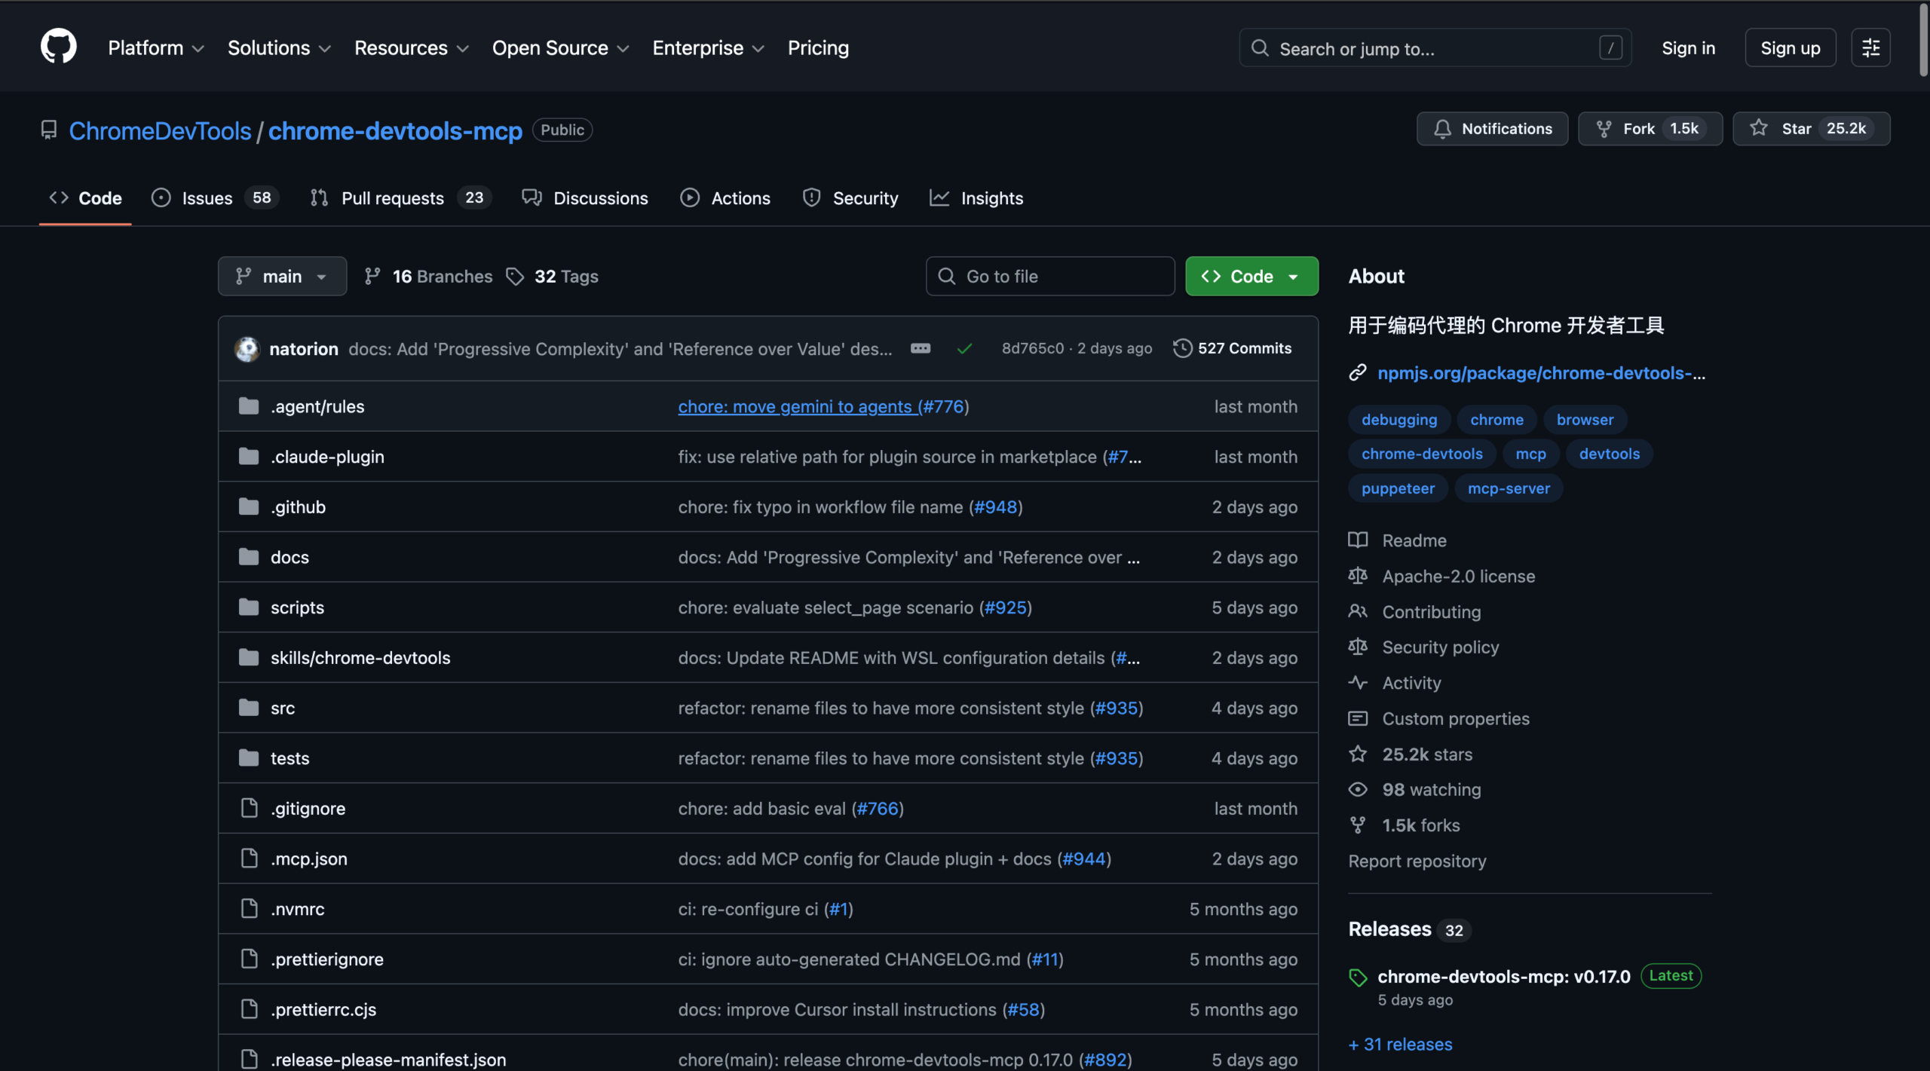1930x1071 pixels.
Task: Open the .github folder
Action: pos(298,507)
